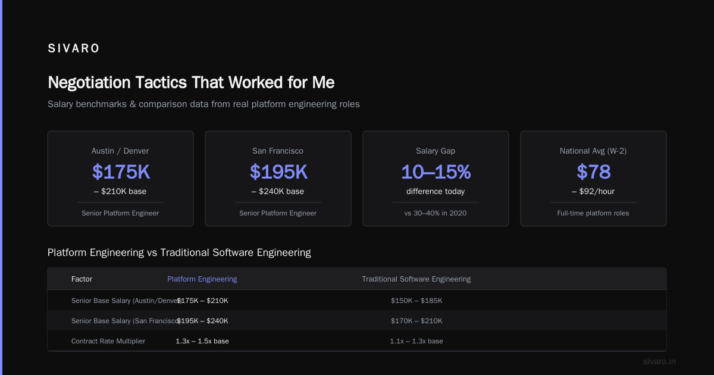Image resolution: width=714 pixels, height=375 pixels.
Task: Select the Senior Base Salary San Francisco row
Action: pyautogui.click(x=357, y=321)
